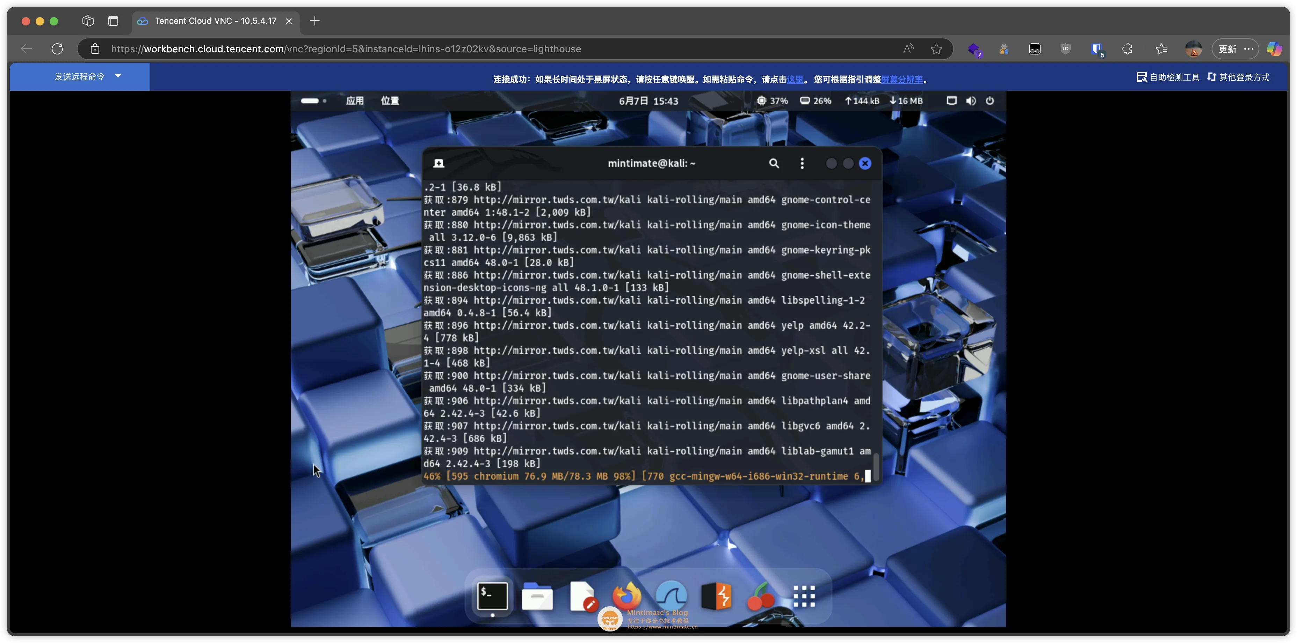1297x643 pixels.
Task: Launch Burp Suite from the dock
Action: pyautogui.click(x=717, y=596)
